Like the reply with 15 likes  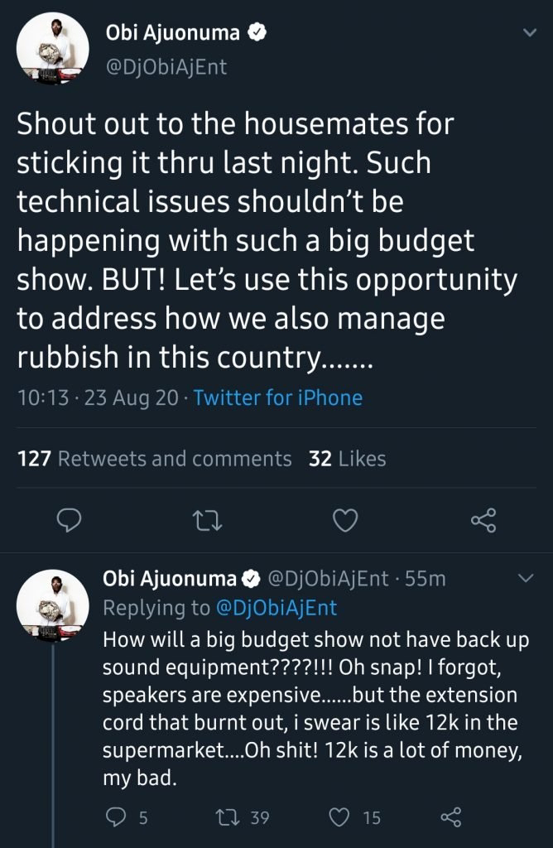pyautogui.click(x=341, y=818)
